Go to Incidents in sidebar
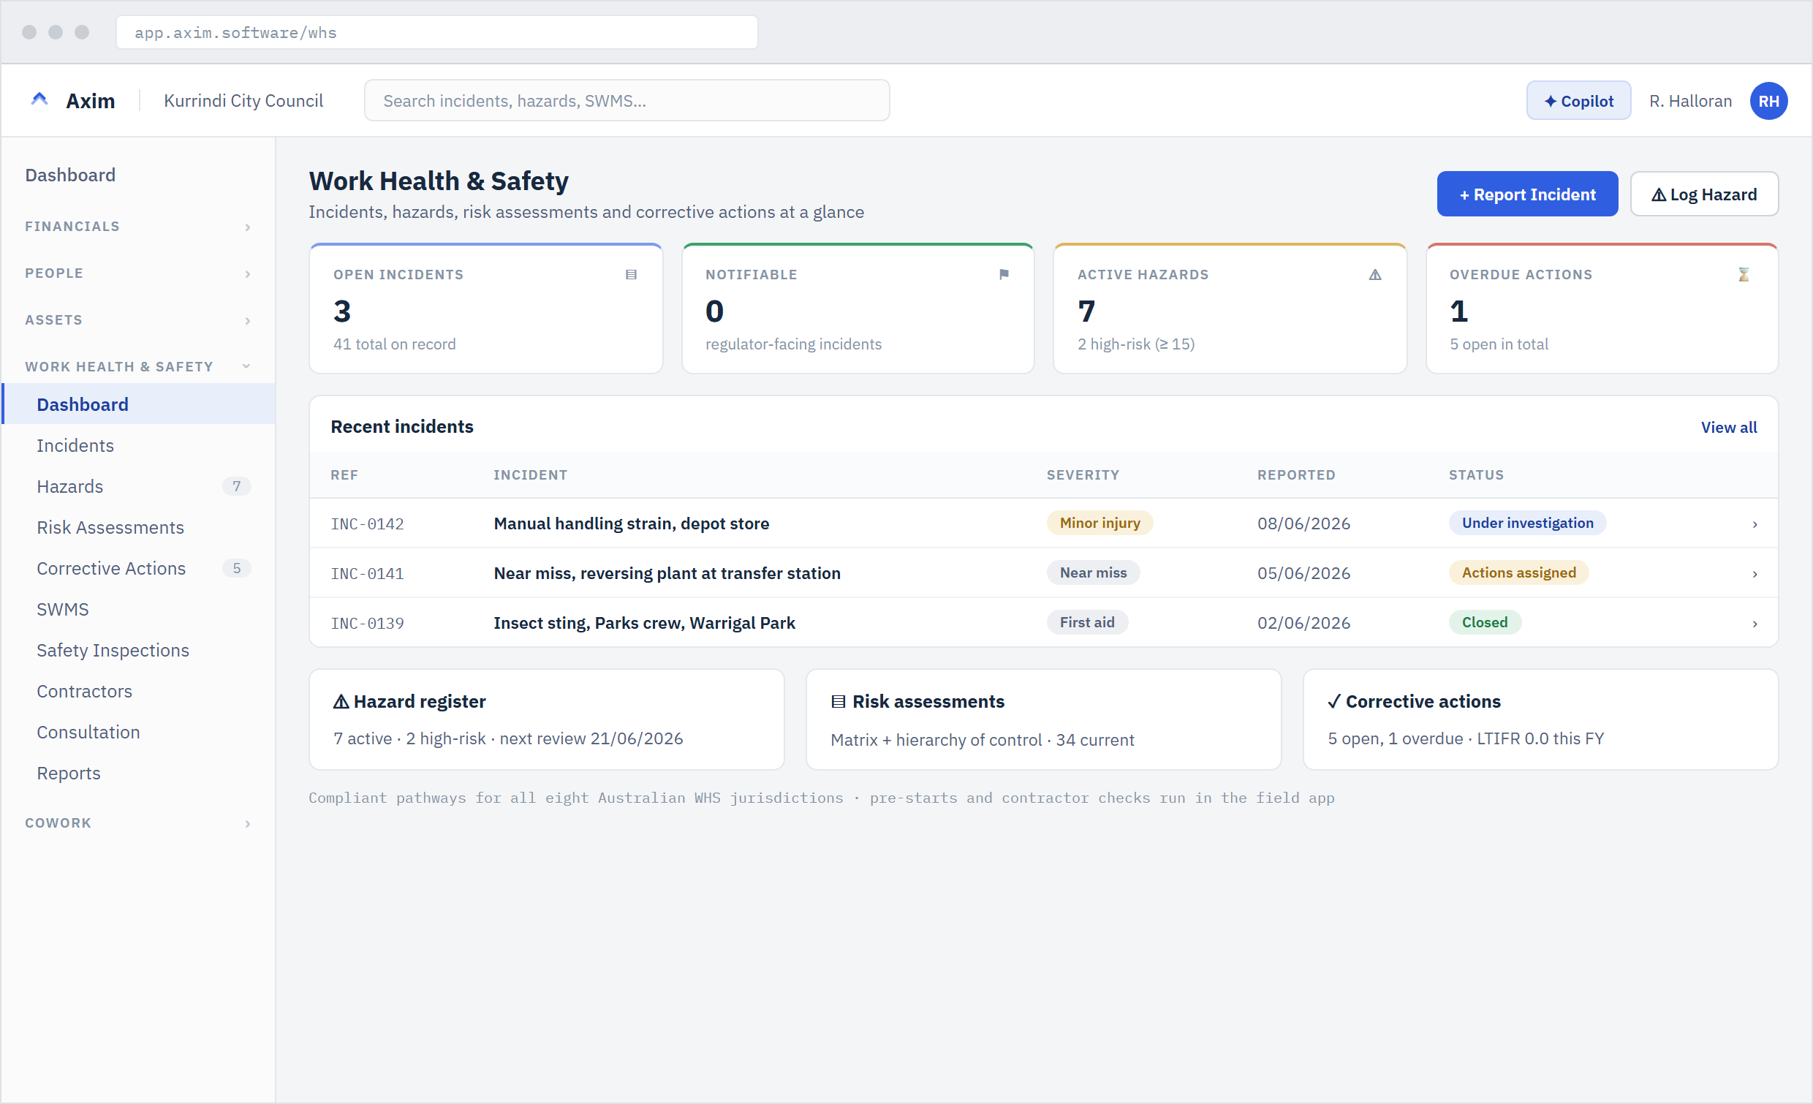Viewport: 1813px width, 1104px height. (139, 445)
